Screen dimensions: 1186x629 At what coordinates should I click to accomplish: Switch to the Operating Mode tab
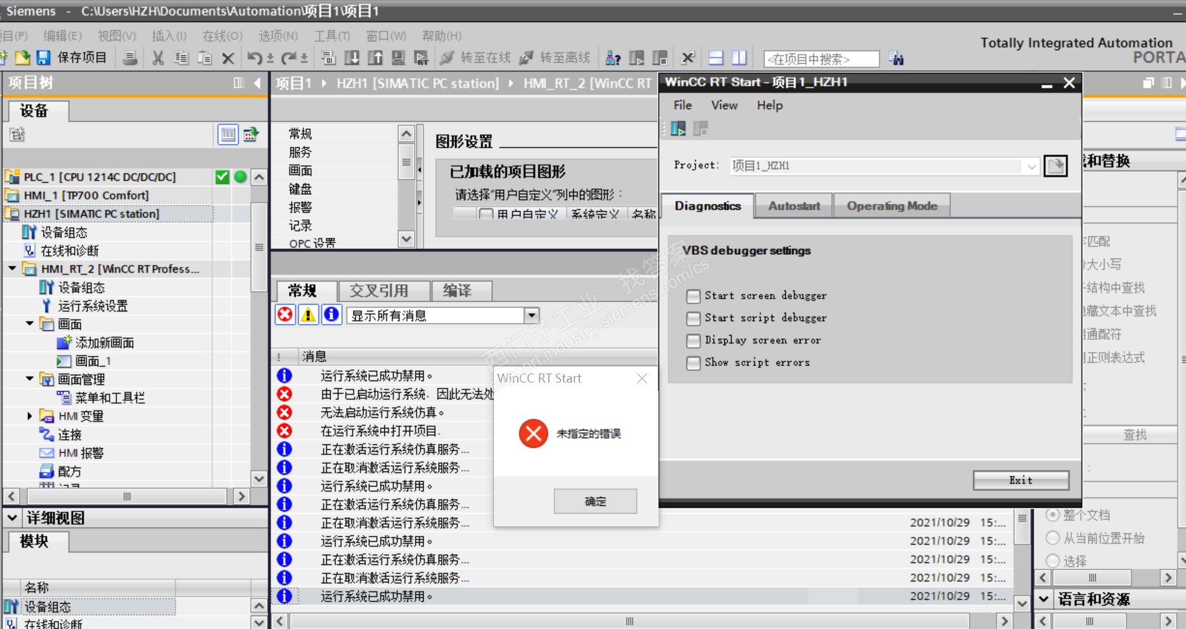(x=892, y=206)
